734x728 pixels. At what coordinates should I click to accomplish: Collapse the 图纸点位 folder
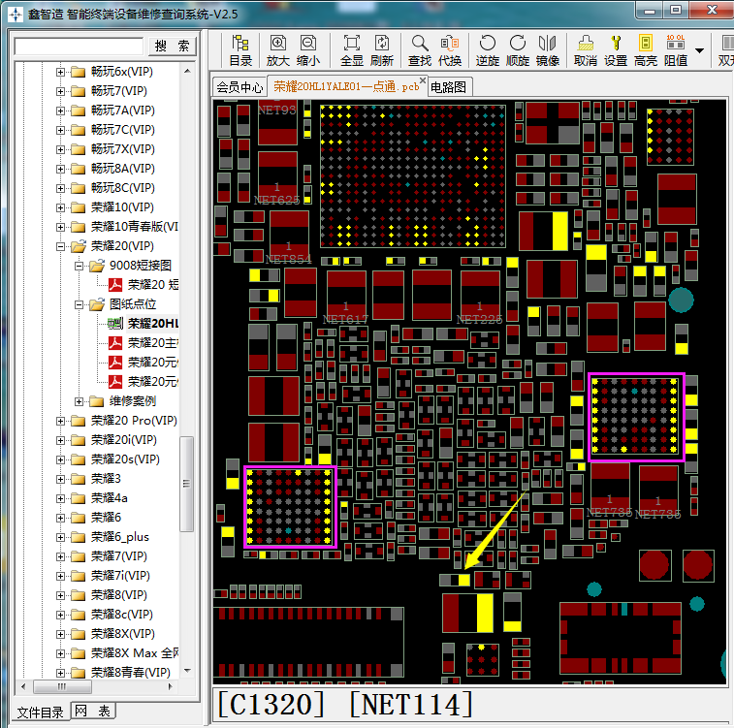[80, 304]
